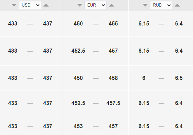Click first row USD buy rate 433
Image resolution: width=193 pixels, height=135 pixels.
pyautogui.click(x=13, y=23)
